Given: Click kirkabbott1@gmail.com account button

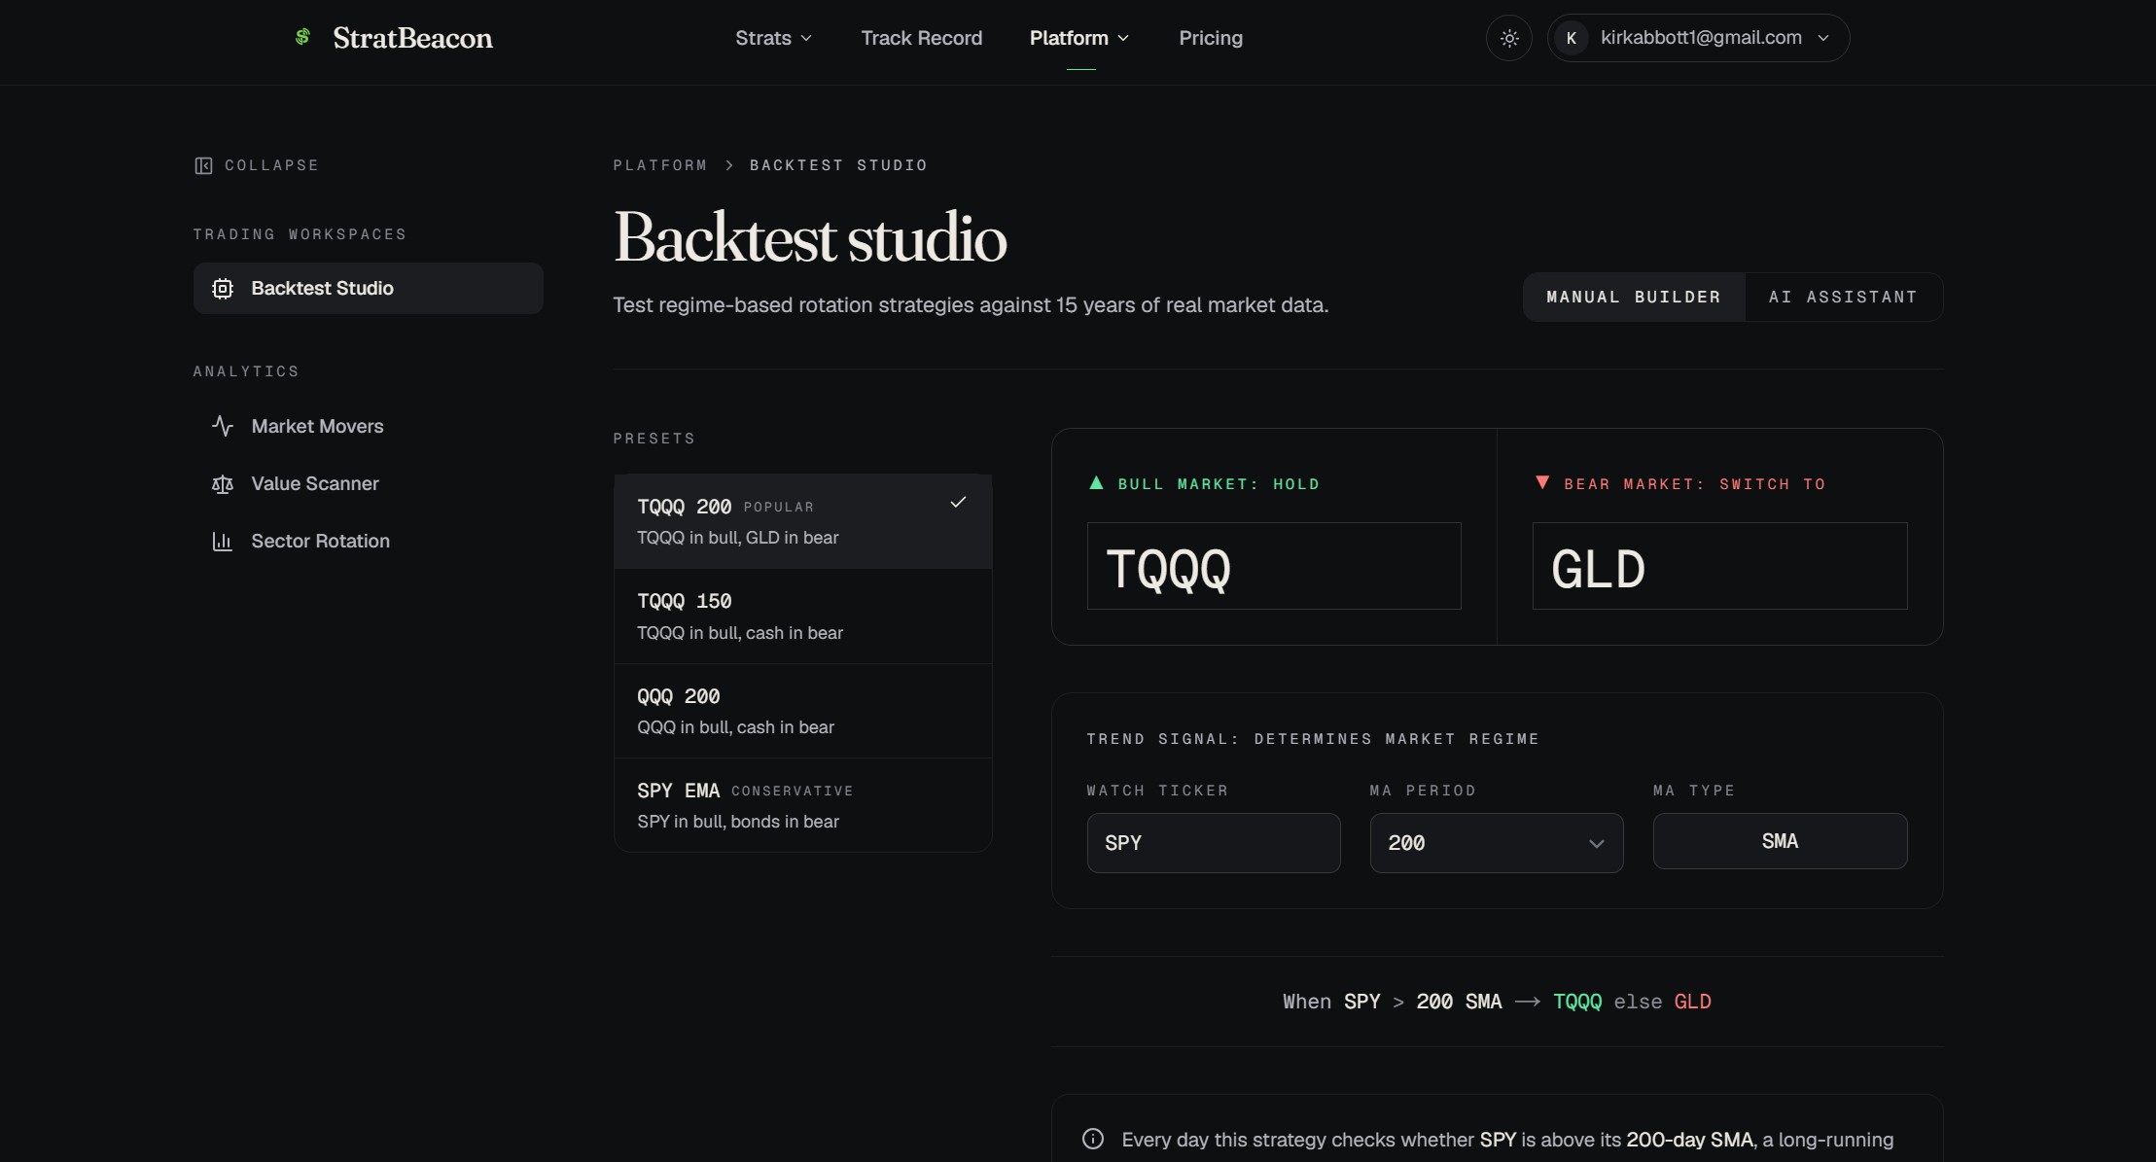Looking at the screenshot, I should pos(1698,38).
